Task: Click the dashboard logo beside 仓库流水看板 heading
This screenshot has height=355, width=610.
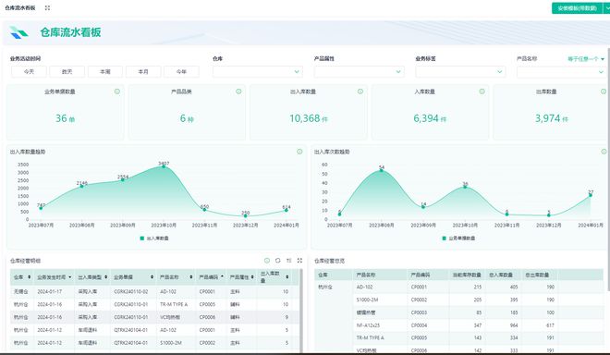Action: point(18,32)
